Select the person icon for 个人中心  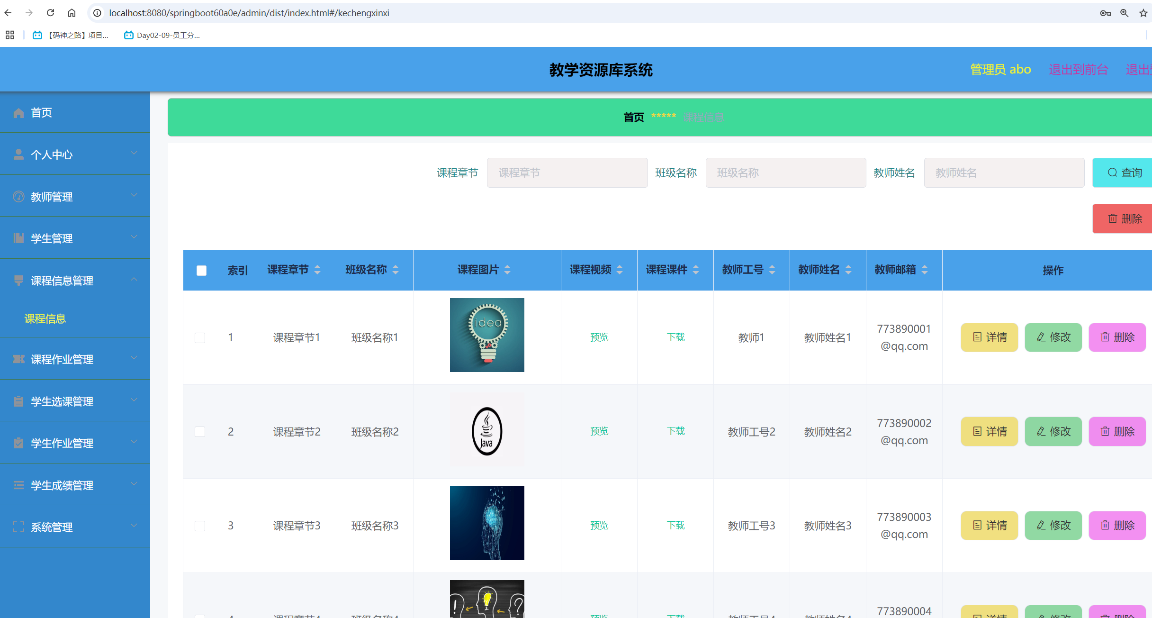tap(18, 154)
